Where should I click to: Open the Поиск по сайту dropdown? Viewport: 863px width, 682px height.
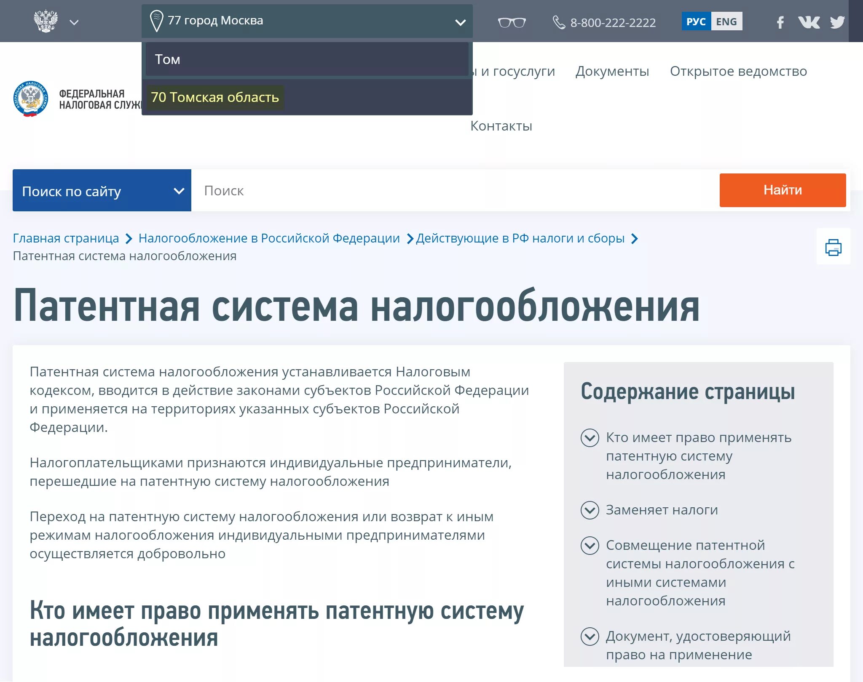point(102,191)
